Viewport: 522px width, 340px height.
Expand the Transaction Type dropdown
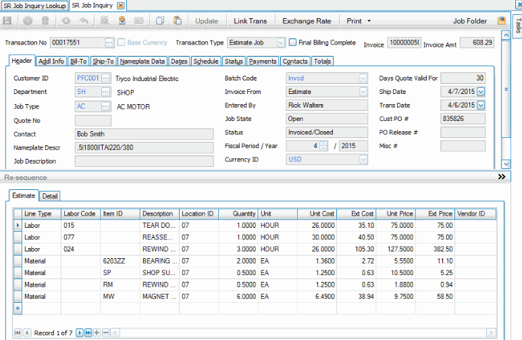click(x=282, y=43)
